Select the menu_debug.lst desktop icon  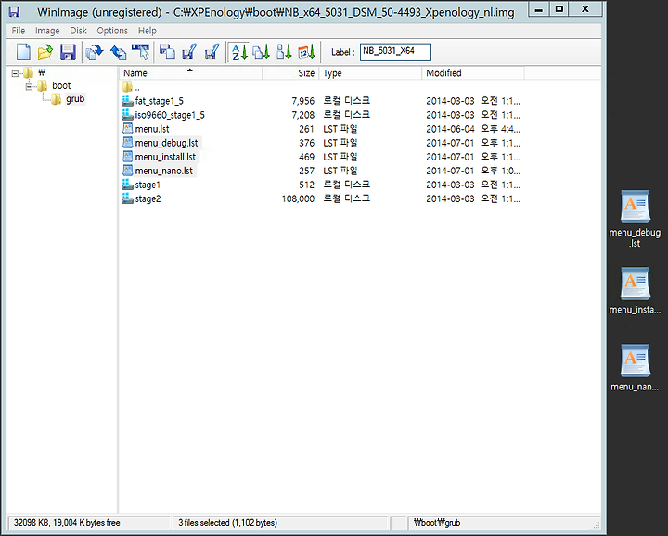pos(635,219)
